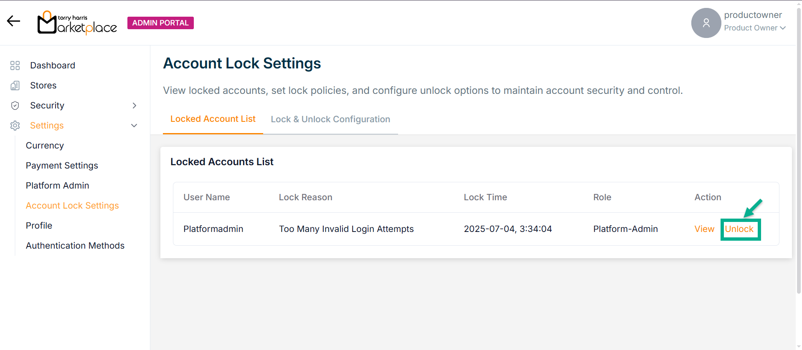
Task: Unlock the Platformadmin account
Action: (x=739, y=229)
